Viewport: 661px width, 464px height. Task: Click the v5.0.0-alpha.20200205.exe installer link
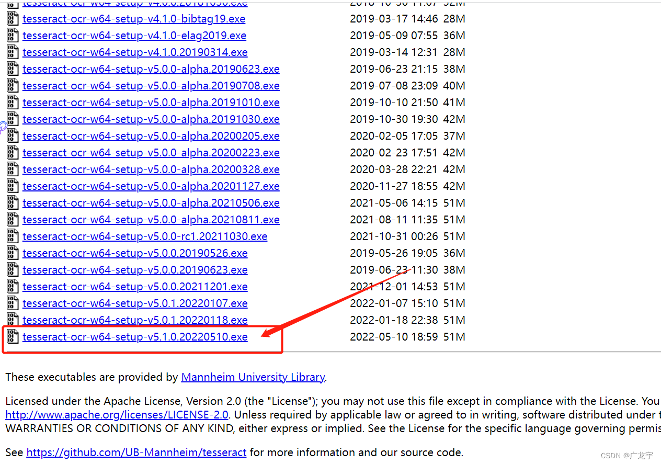[x=151, y=136]
